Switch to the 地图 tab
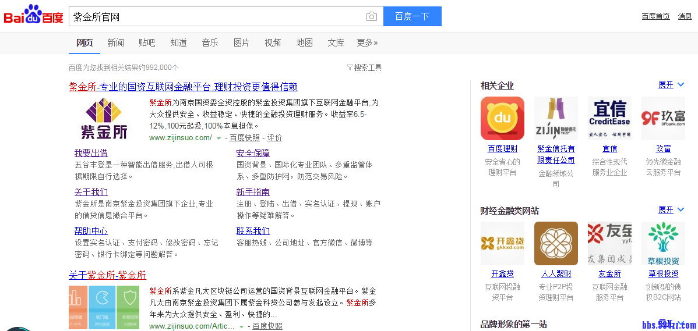Screen dimensions: 698x331 click(x=305, y=42)
